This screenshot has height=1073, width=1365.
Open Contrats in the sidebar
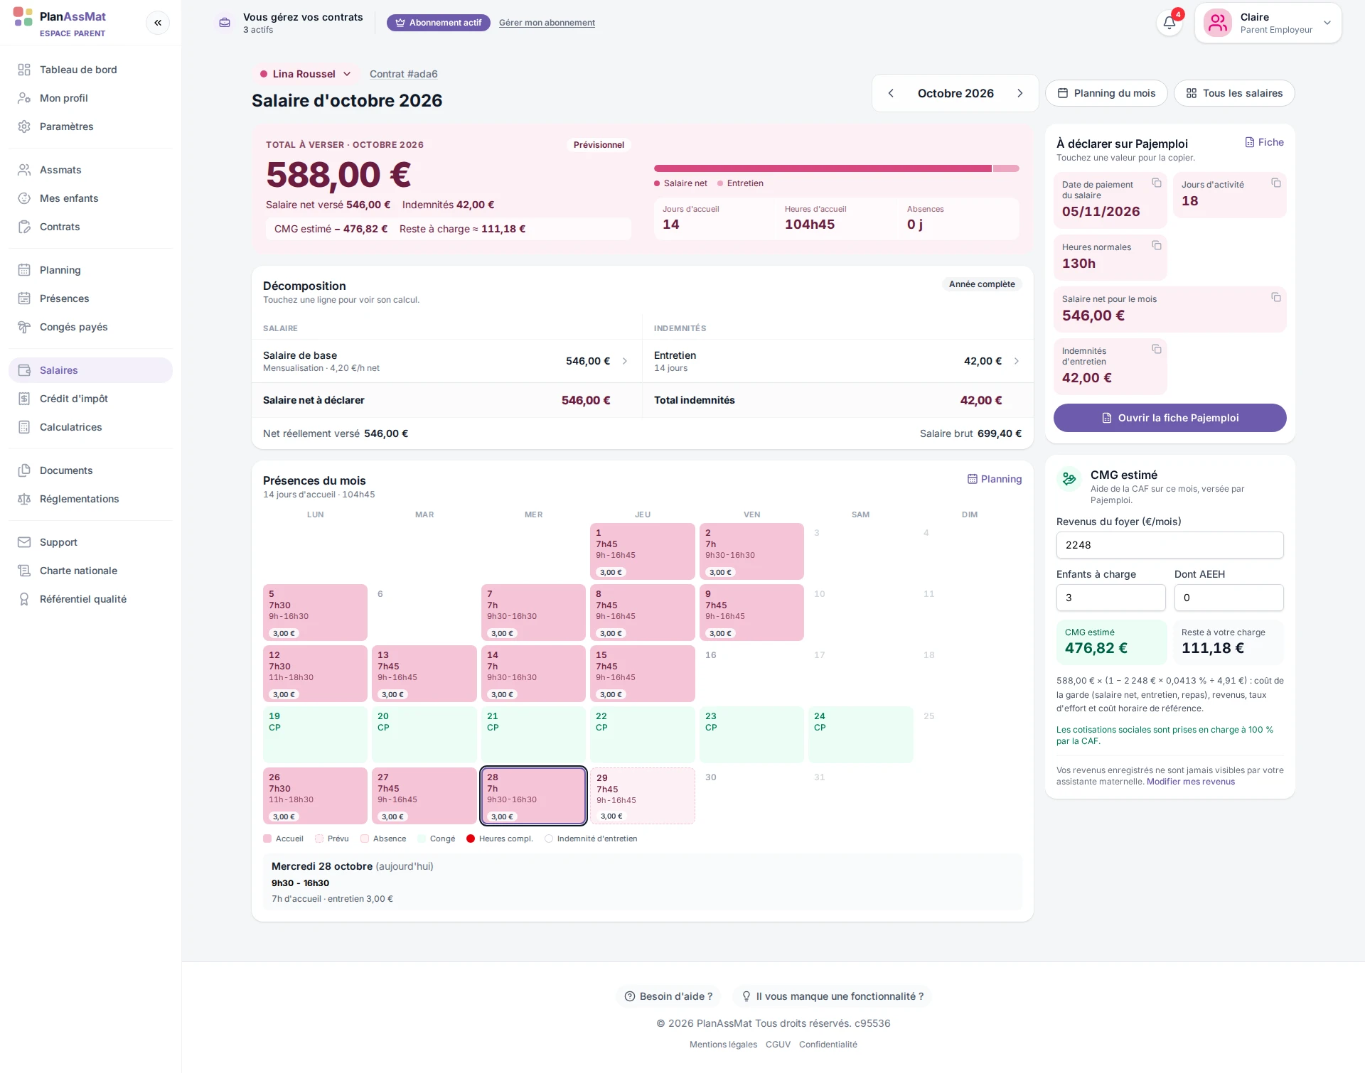pos(91,227)
